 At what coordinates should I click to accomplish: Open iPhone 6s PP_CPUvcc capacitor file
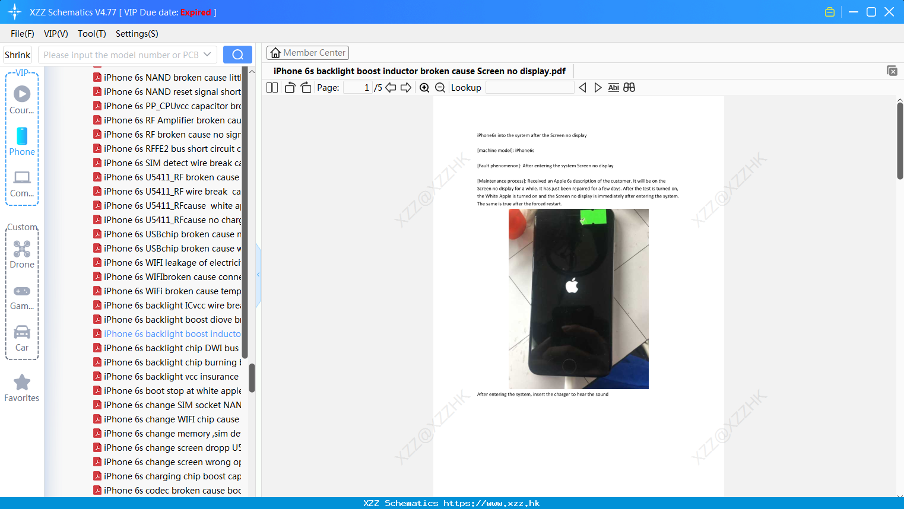click(x=167, y=106)
